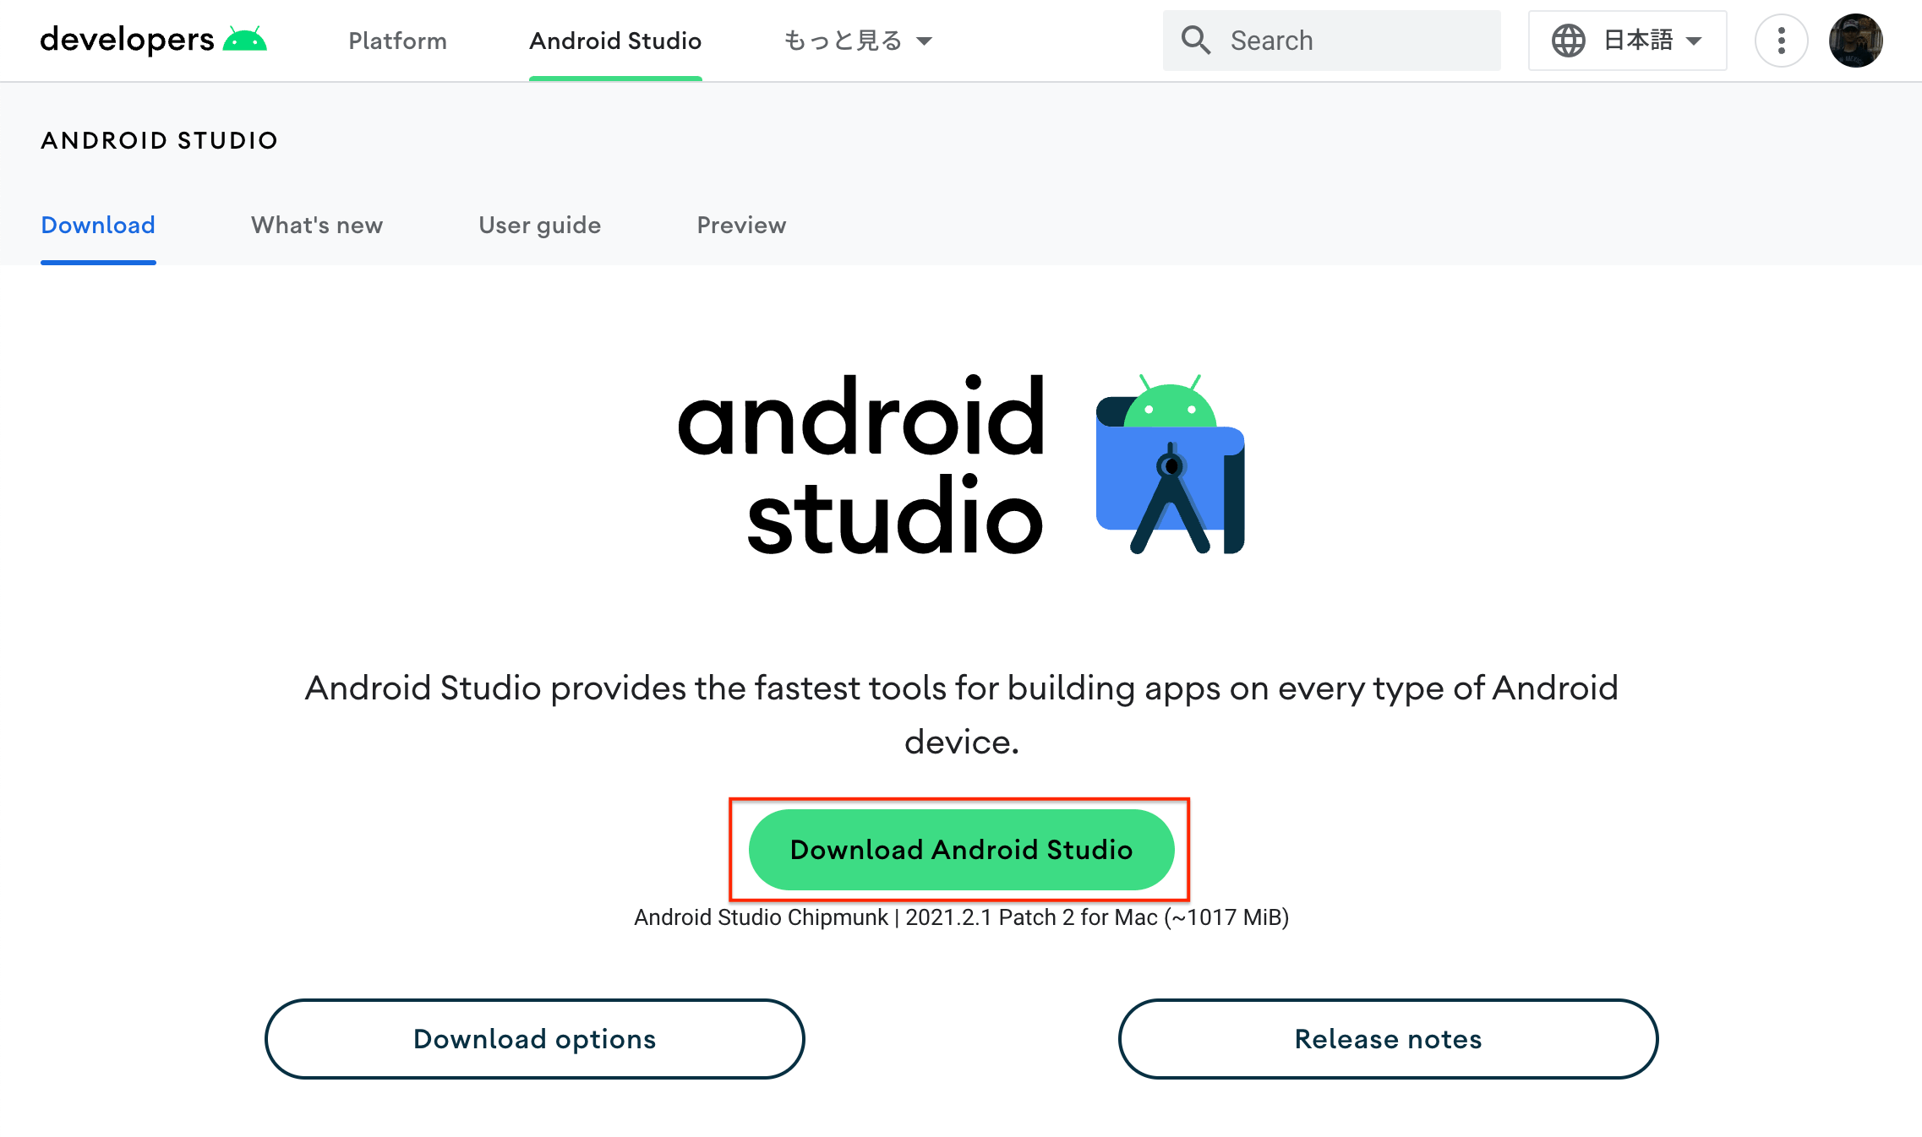Focus the Search input field
Viewport: 1922px width, 1137px height.
pos(1331,41)
